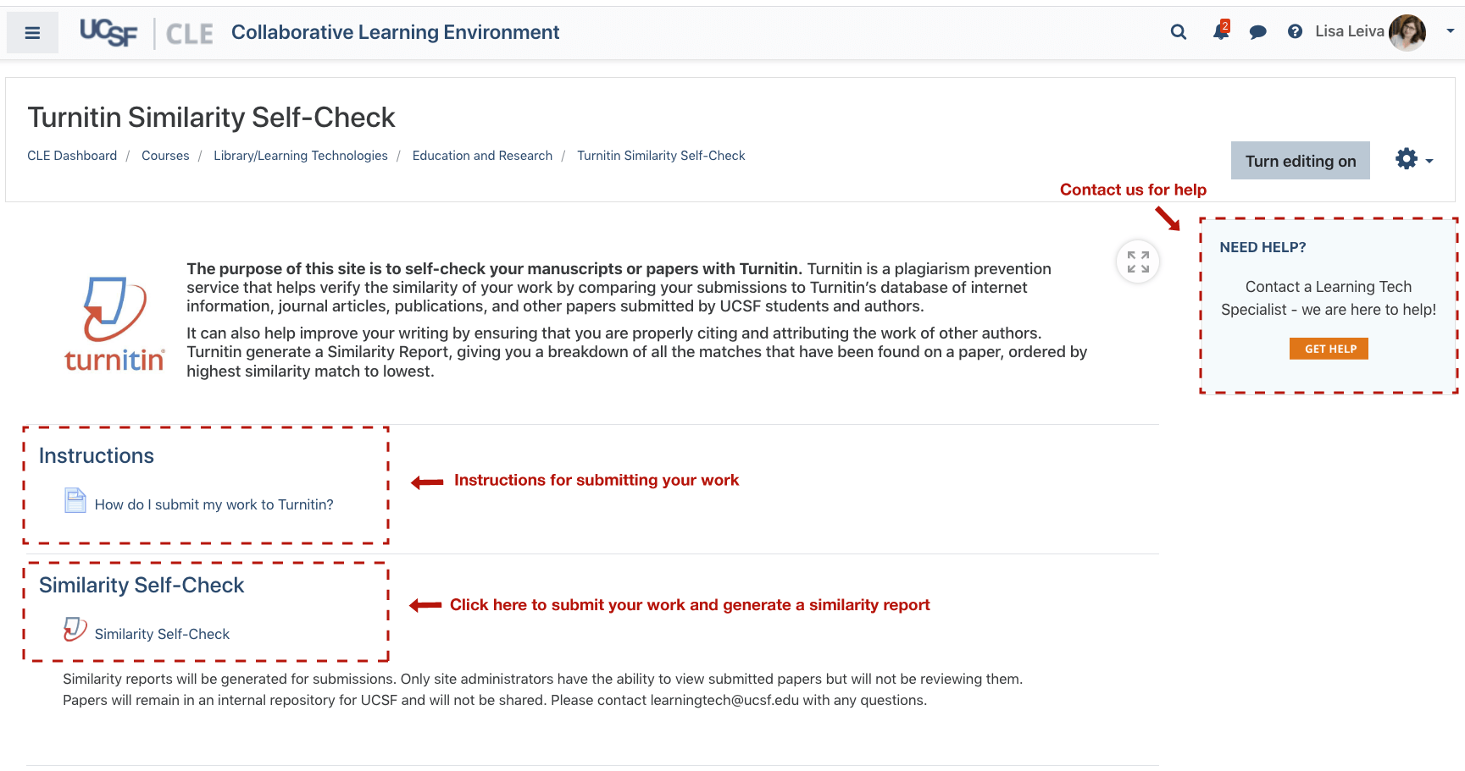Open the Similarity Self-Check activity link
Viewport: 1465px width, 771px height.
(x=162, y=633)
